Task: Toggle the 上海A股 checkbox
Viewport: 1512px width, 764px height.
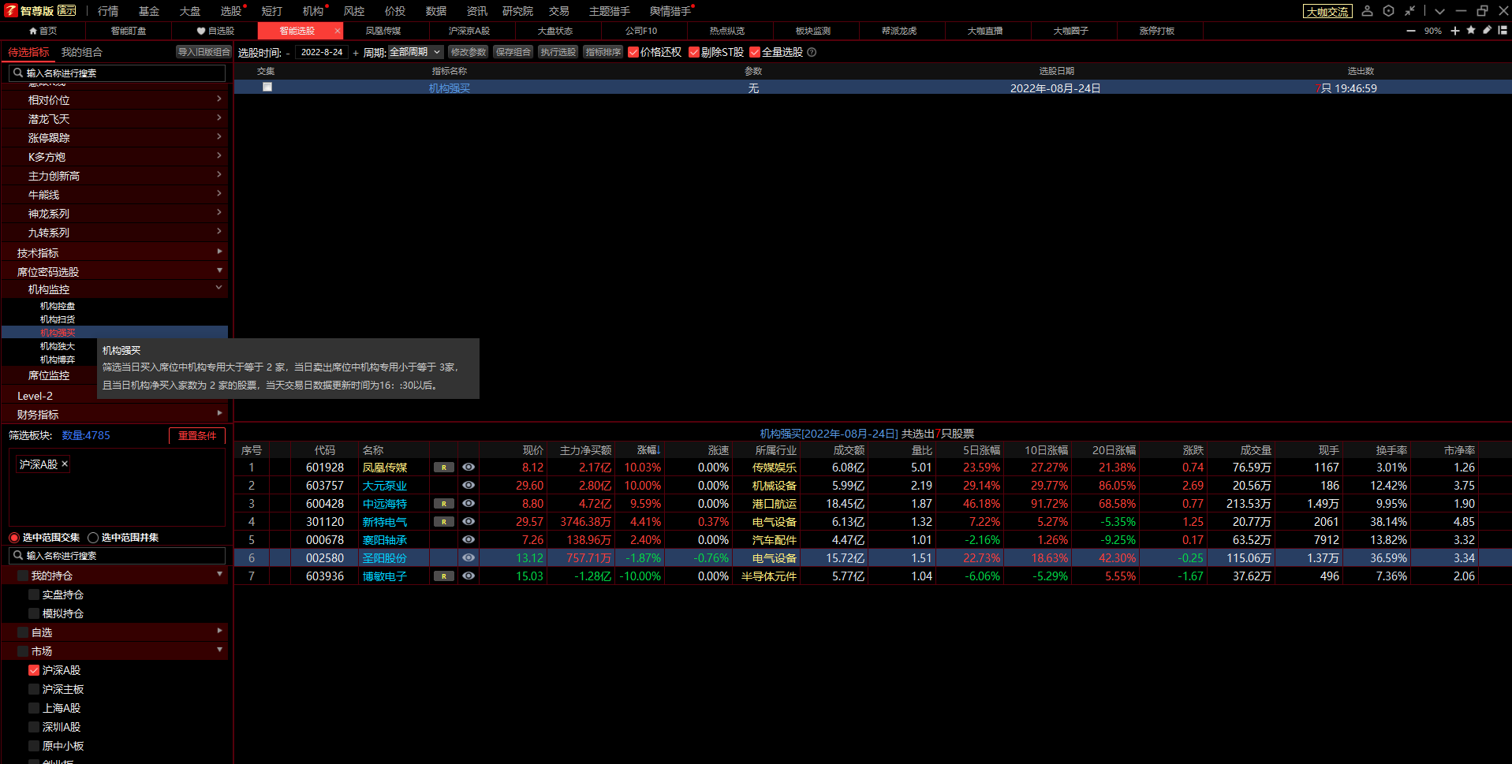Action: (34, 708)
